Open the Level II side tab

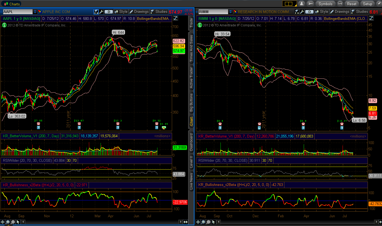tap(191, 161)
